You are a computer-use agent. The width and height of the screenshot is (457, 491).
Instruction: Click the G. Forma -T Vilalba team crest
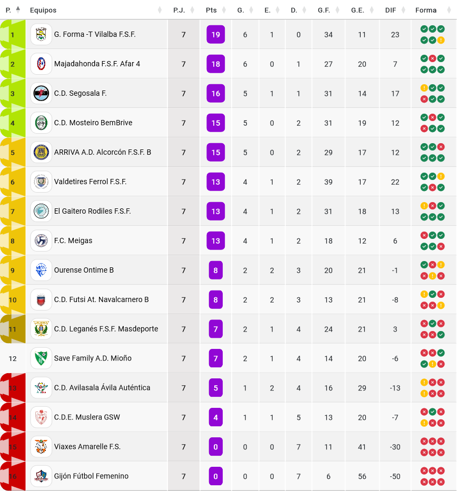point(41,34)
